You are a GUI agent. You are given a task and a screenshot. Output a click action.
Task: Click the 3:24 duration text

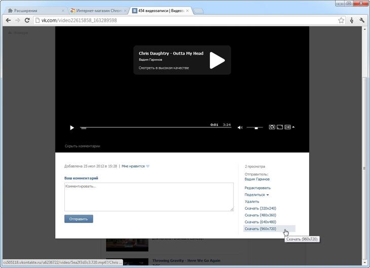tap(227, 124)
